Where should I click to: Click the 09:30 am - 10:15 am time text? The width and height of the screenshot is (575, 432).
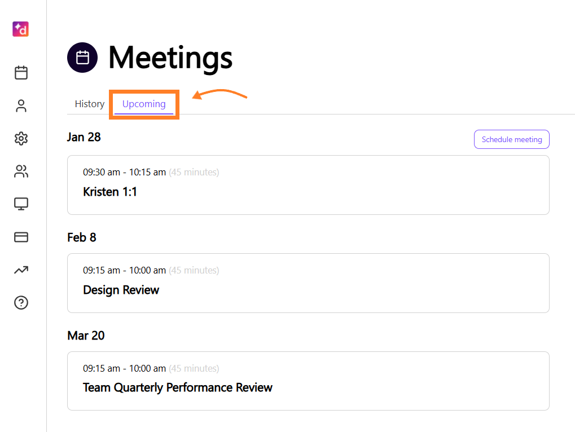click(124, 172)
